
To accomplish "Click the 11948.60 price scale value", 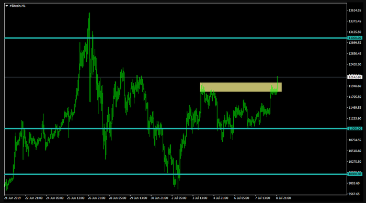I will click(355, 86).
